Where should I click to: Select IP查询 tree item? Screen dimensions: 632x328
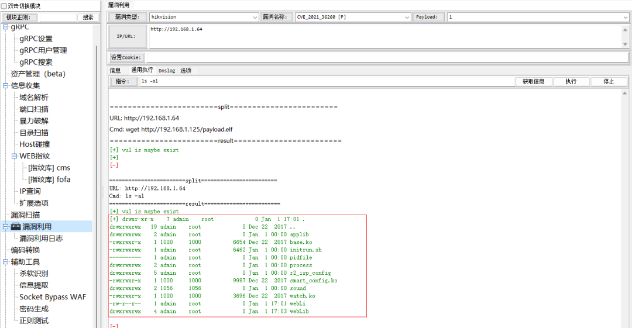point(30,191)
